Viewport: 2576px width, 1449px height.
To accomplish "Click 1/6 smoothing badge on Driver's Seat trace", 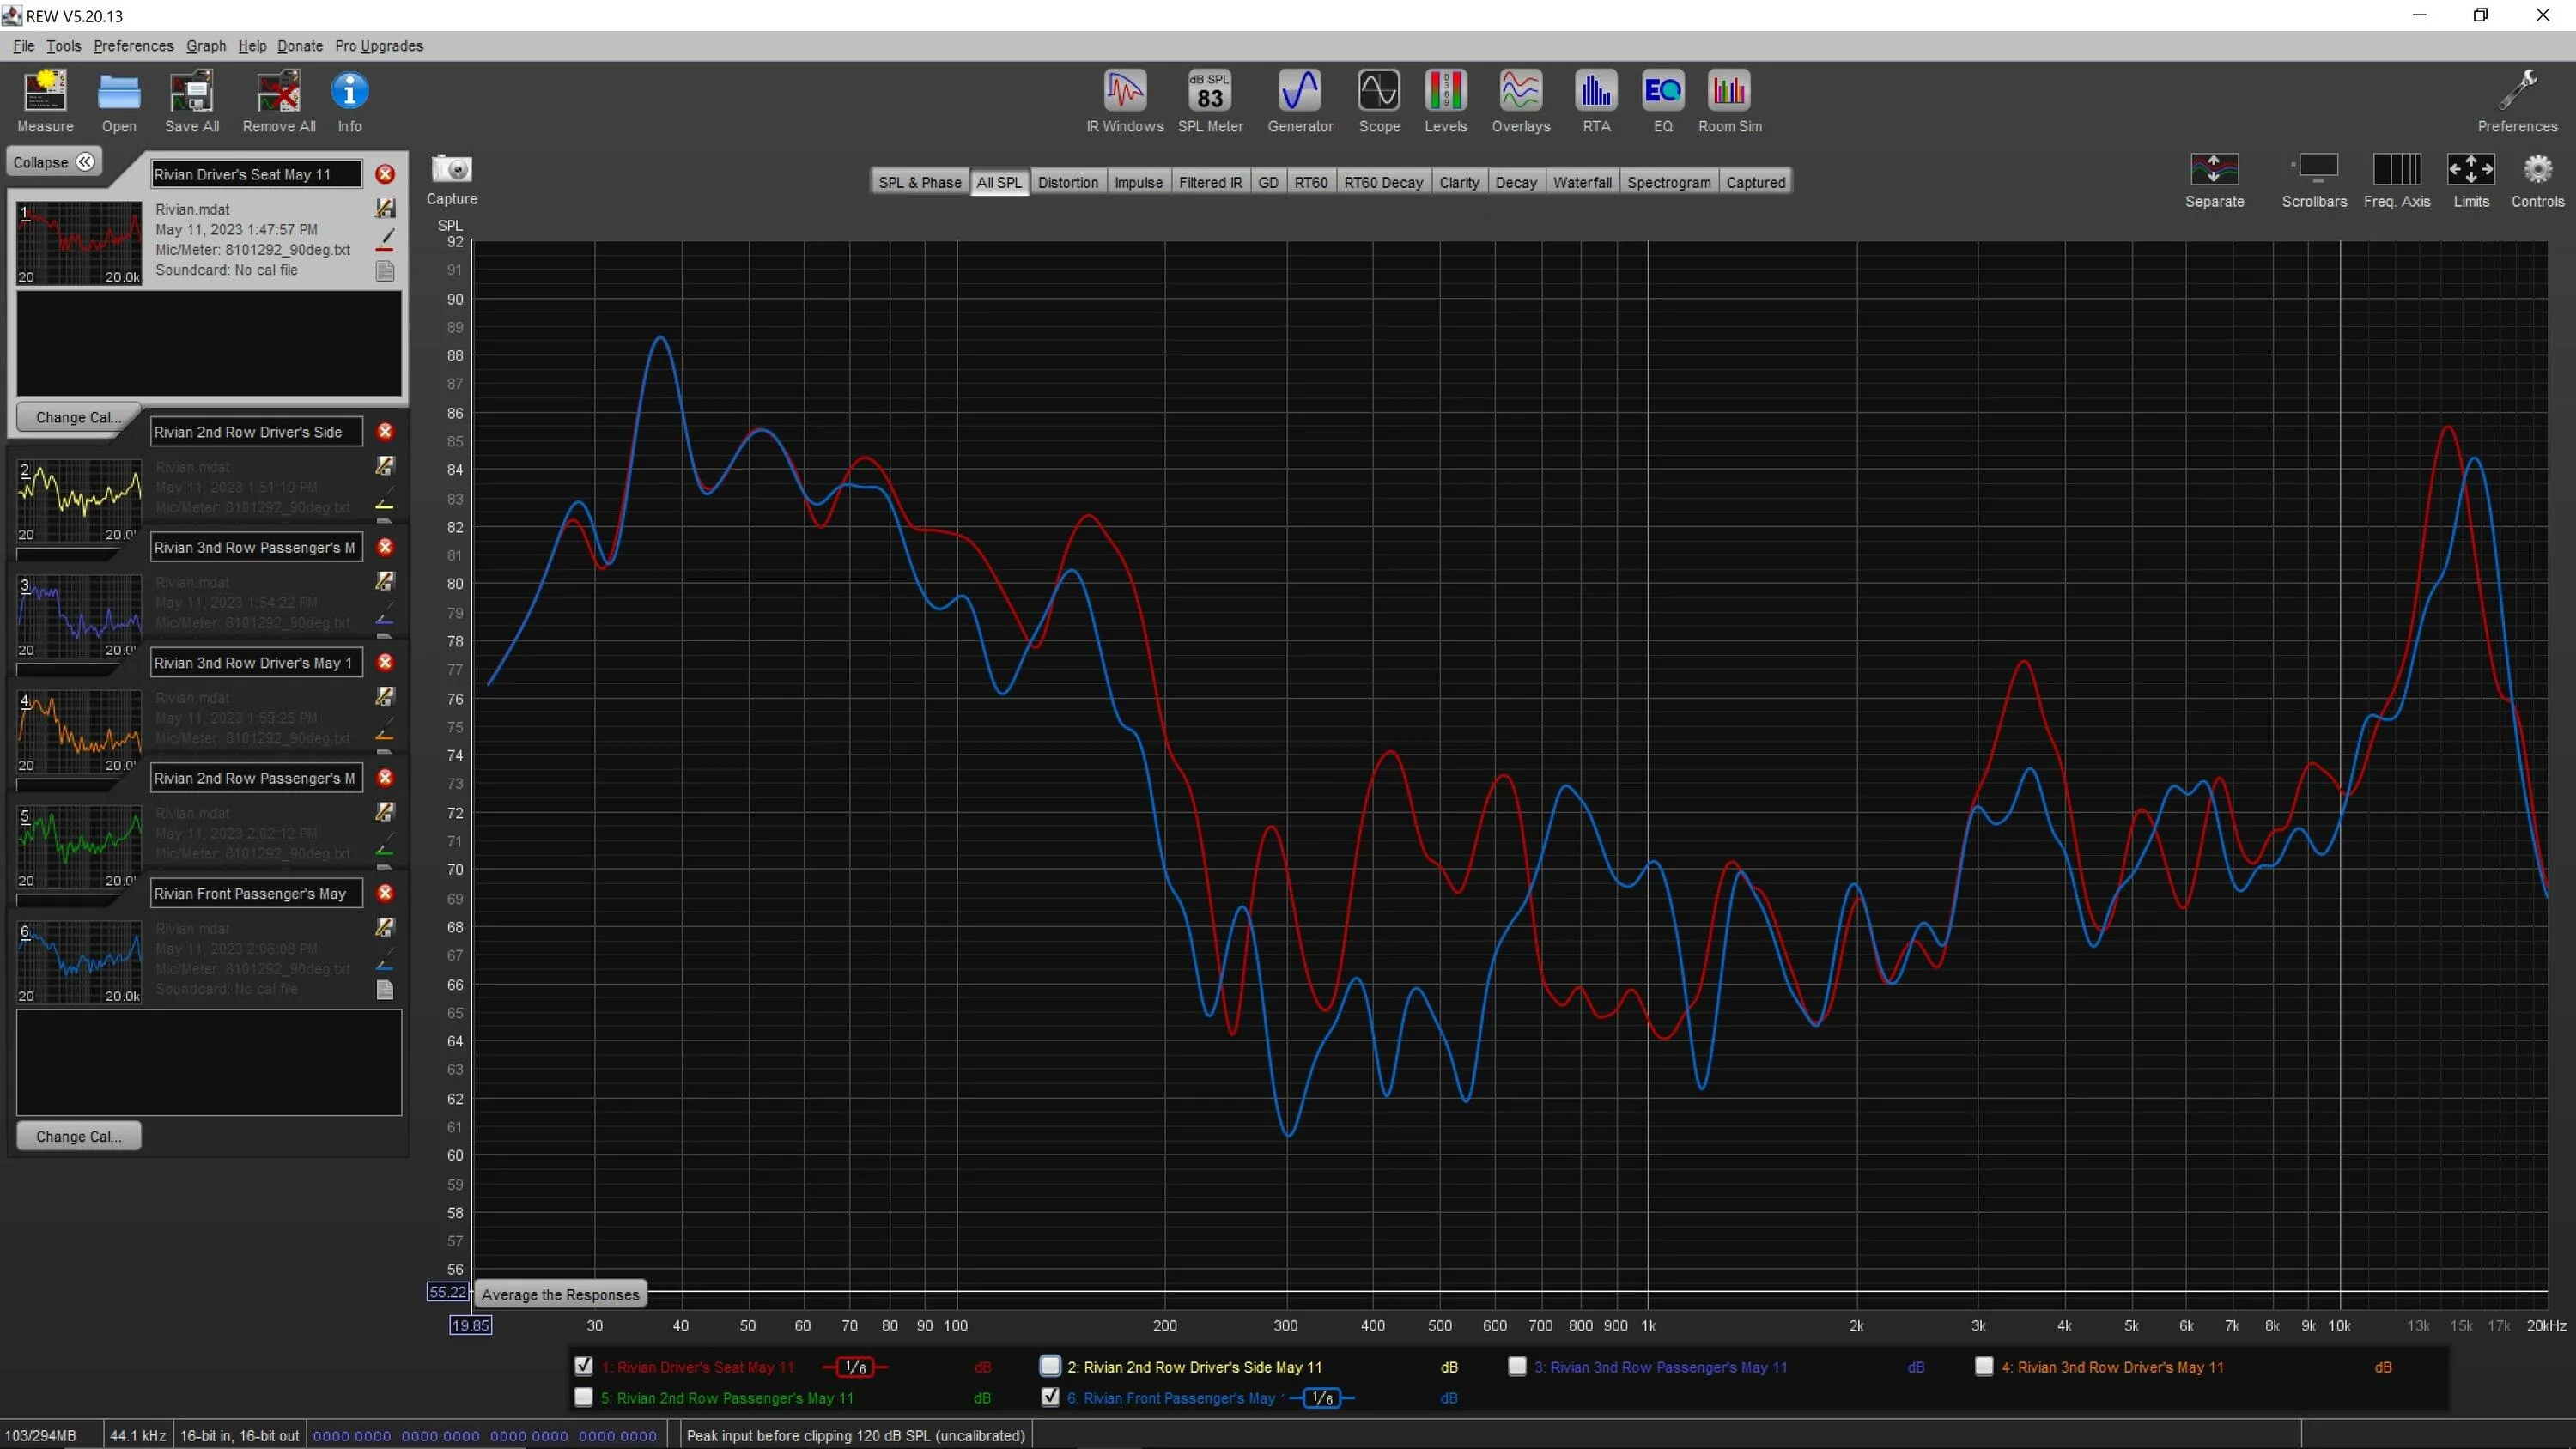I will [x=855, y=1367].
